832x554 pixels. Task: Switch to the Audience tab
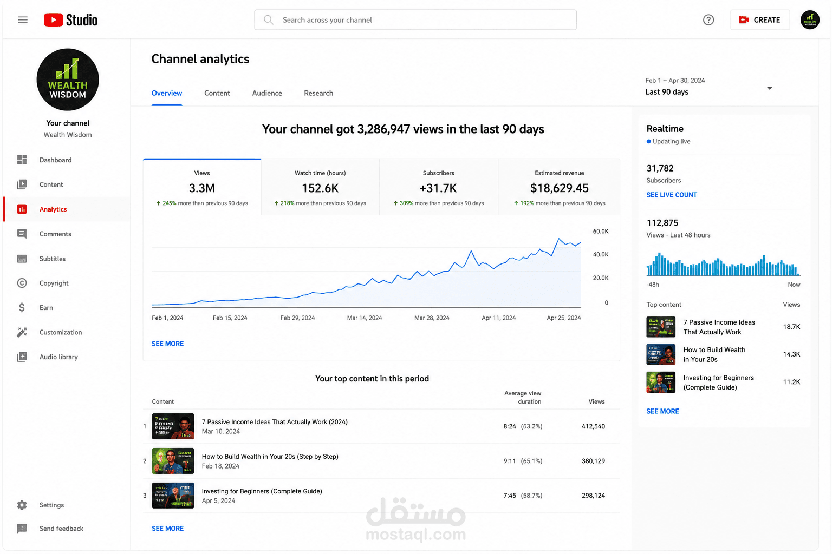tap(267, 93)
